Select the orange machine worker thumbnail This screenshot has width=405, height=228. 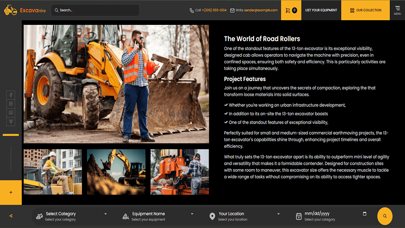pyautogui.click(x=180, y=172)
